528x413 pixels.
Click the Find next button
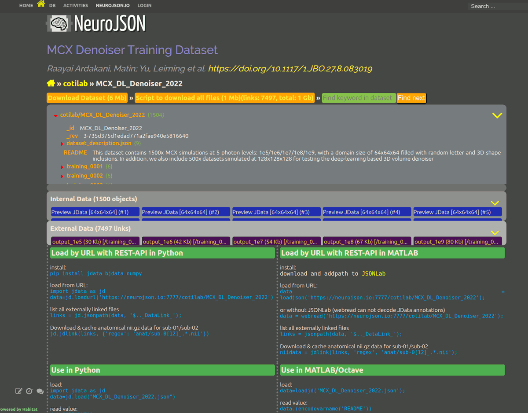click(x=411, y=98)
